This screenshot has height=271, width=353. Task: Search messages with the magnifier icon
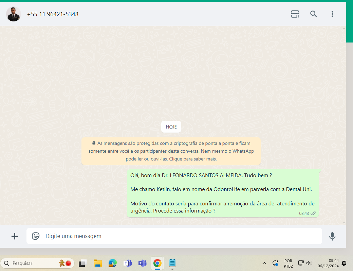[x=314, y=14]
